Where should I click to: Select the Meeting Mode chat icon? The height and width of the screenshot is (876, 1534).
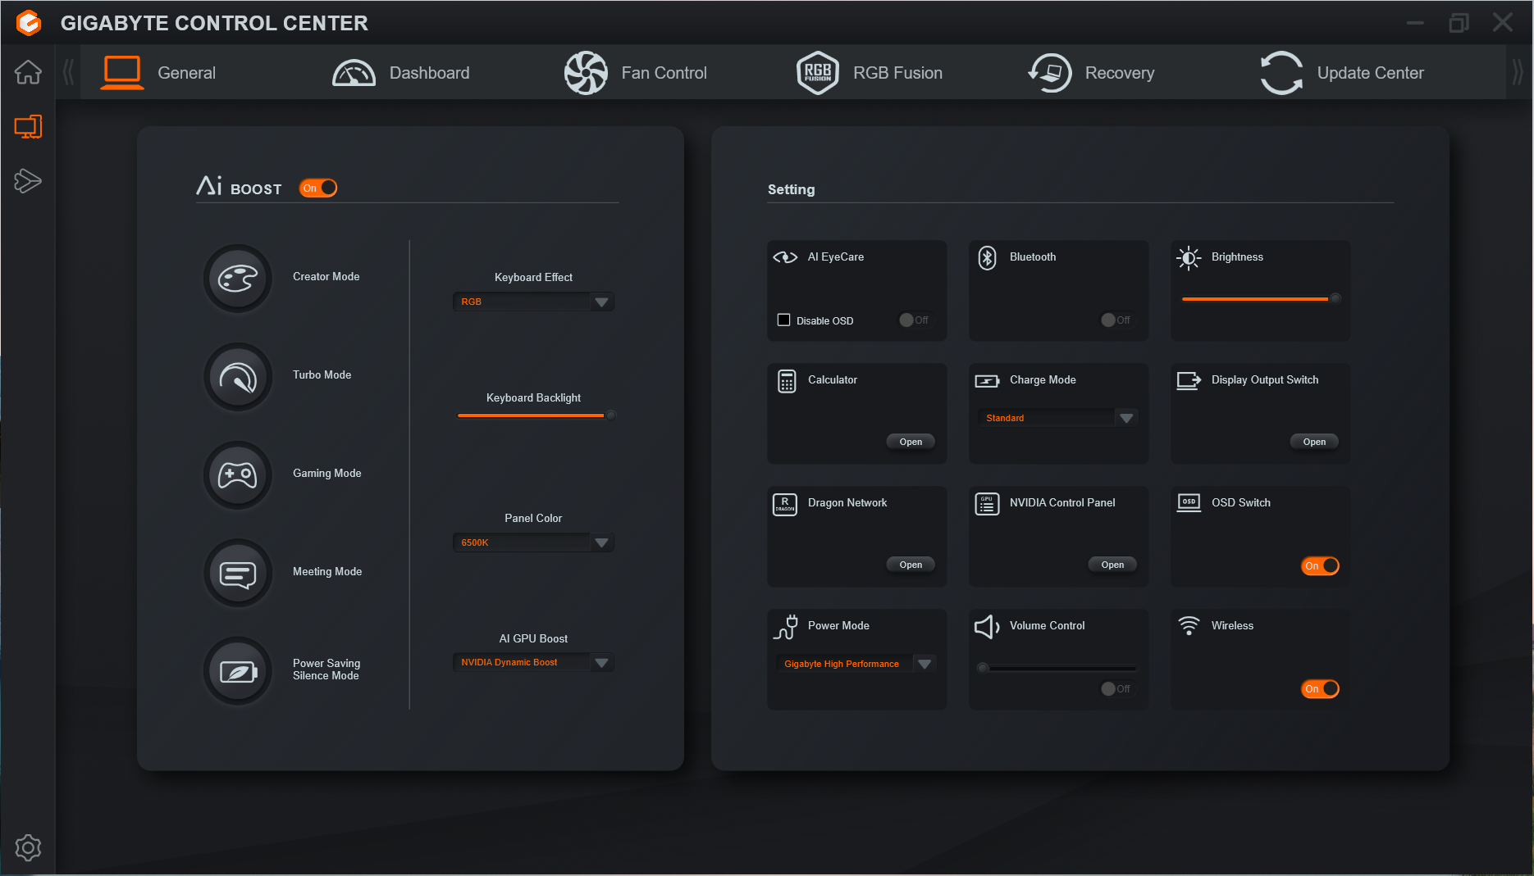[238, 574]
